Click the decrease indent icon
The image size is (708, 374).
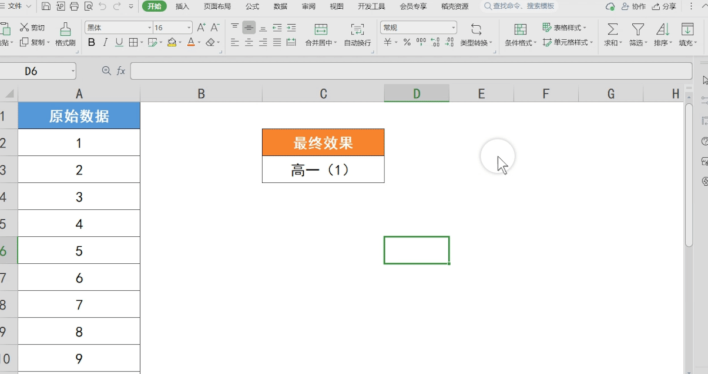click(277, 28)
